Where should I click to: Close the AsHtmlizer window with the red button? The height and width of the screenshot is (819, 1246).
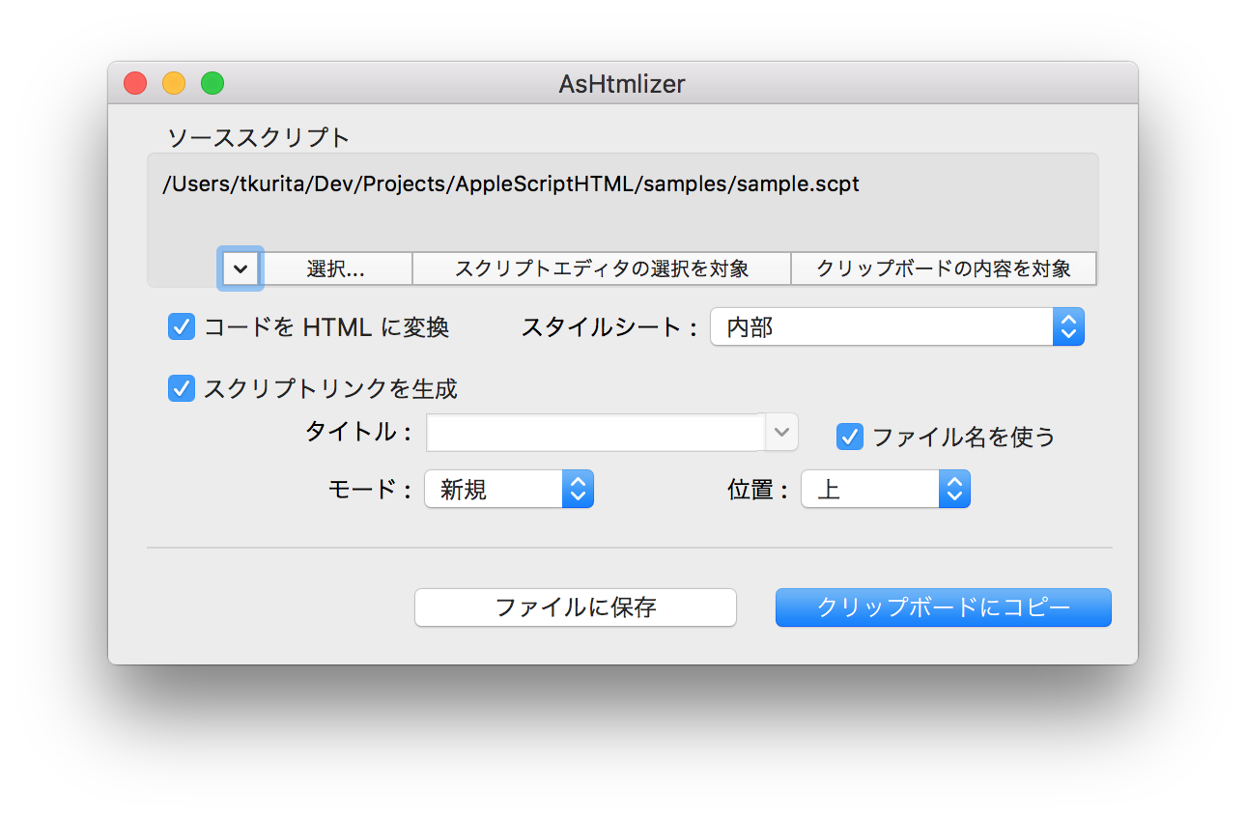135,84
